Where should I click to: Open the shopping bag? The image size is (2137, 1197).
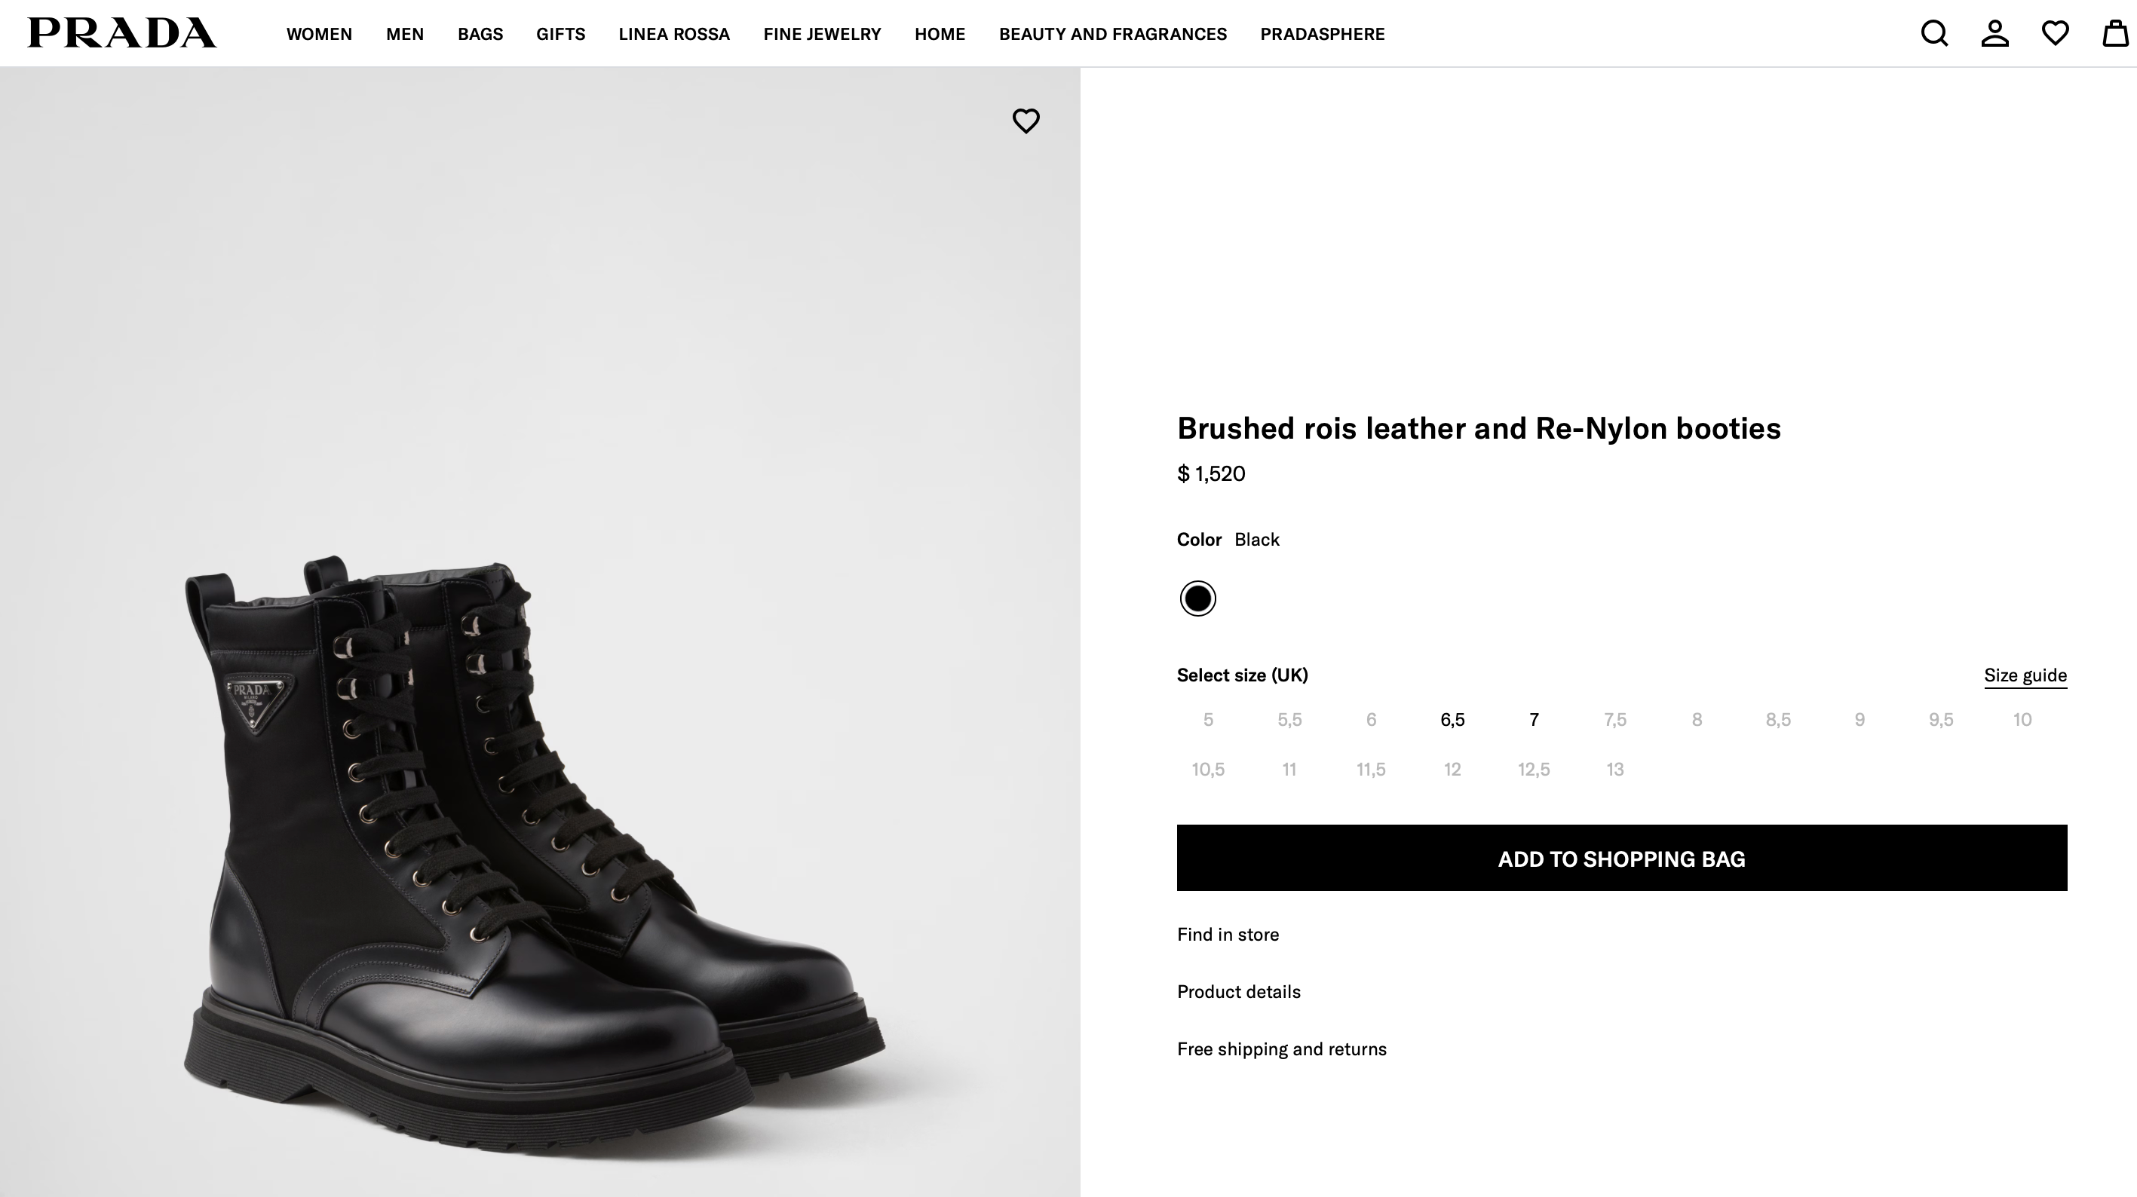[x=2113, y=33]
